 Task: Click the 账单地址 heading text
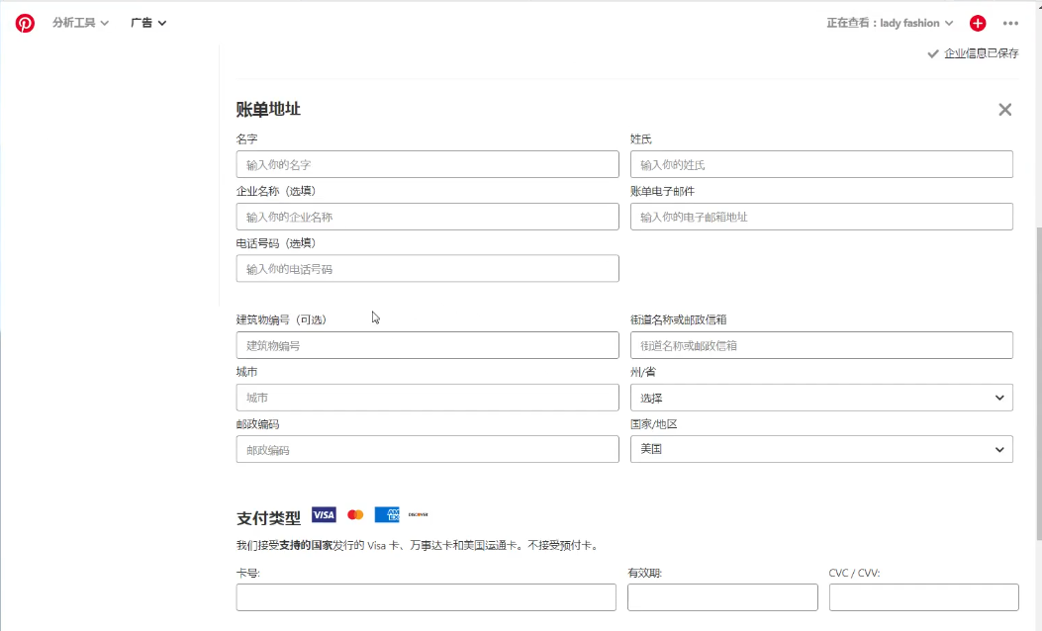(268, 109)
